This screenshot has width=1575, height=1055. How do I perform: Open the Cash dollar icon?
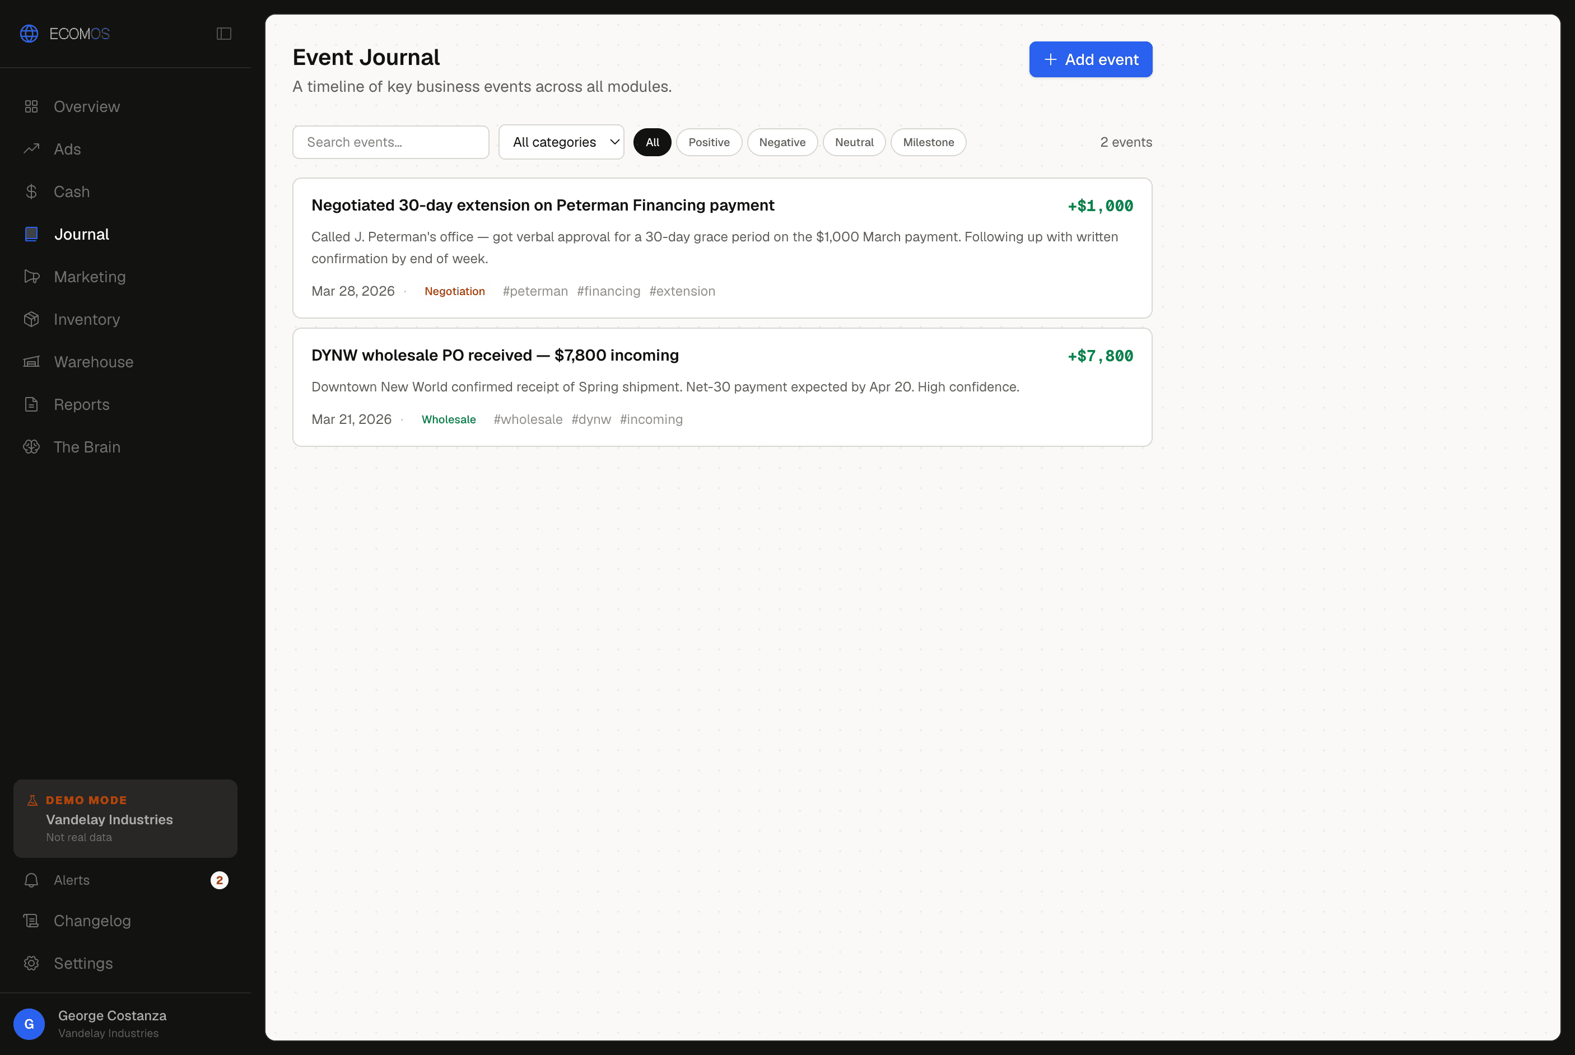click(x=31, y=192)
